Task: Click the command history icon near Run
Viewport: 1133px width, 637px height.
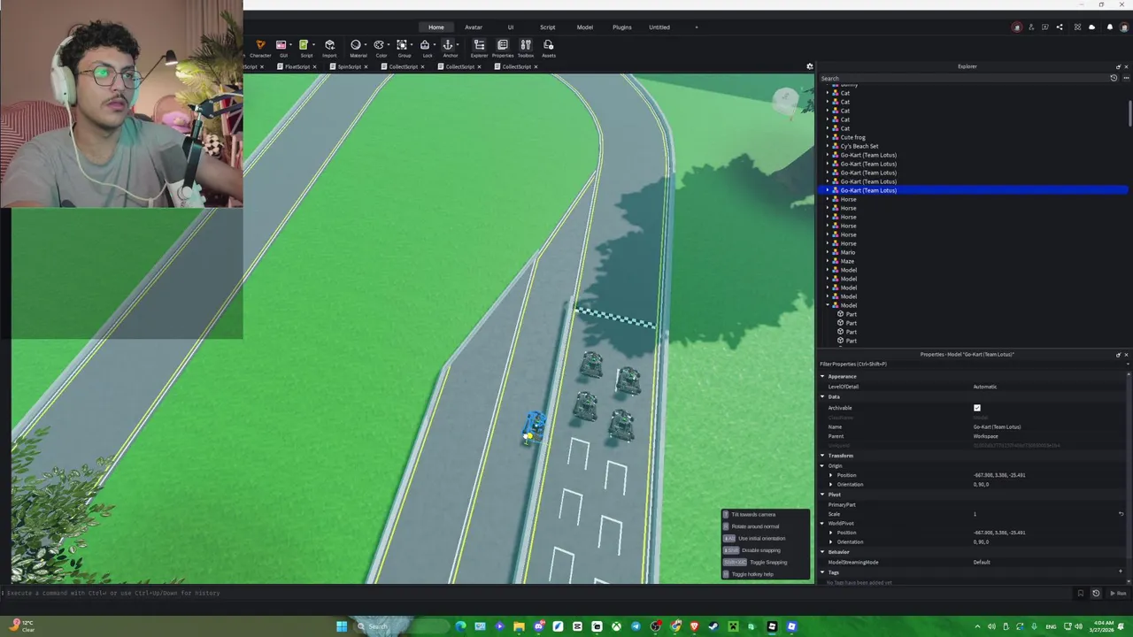Action: pos(1096,593)
